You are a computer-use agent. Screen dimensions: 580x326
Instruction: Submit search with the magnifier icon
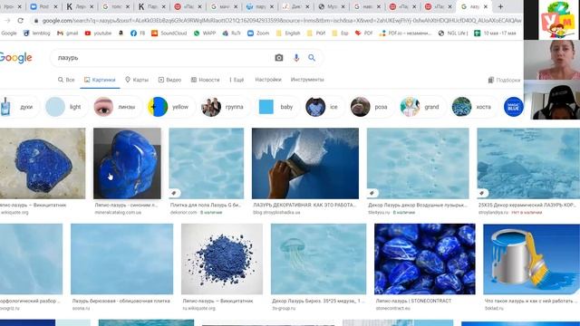(x=312, y=58)
